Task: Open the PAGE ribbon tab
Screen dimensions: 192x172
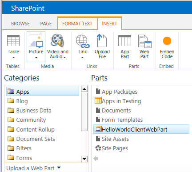Action: [x=46, y=24]
